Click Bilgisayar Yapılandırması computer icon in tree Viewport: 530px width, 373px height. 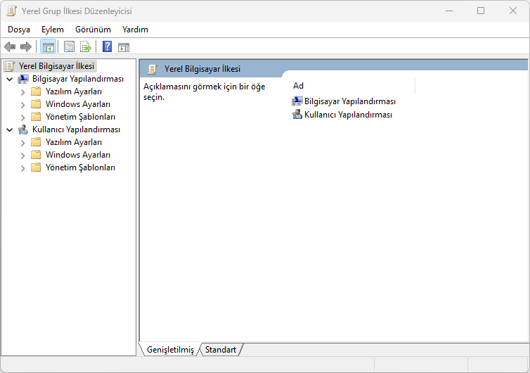coord(23,80)
